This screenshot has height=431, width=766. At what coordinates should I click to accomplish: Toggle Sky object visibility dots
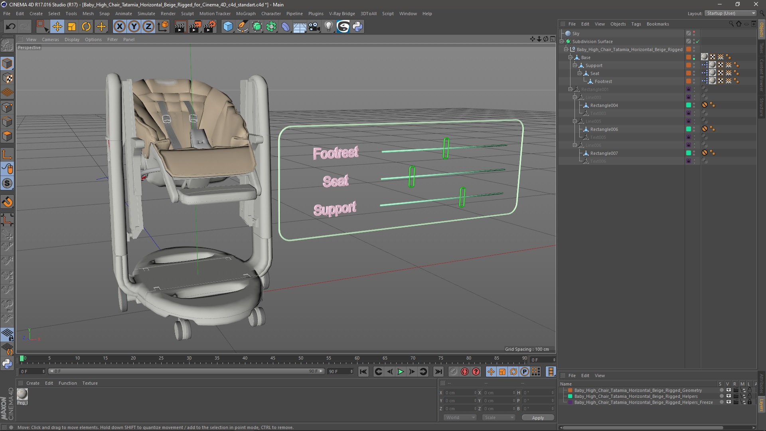(694, 34)
